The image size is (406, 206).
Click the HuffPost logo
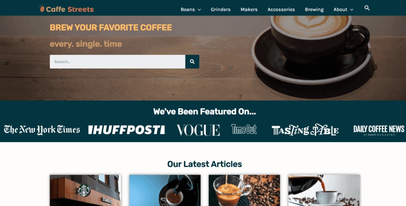tap(126, 130)
